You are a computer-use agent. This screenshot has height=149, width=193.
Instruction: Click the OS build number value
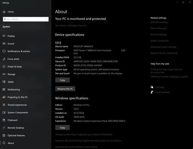[x=79, y=117]
